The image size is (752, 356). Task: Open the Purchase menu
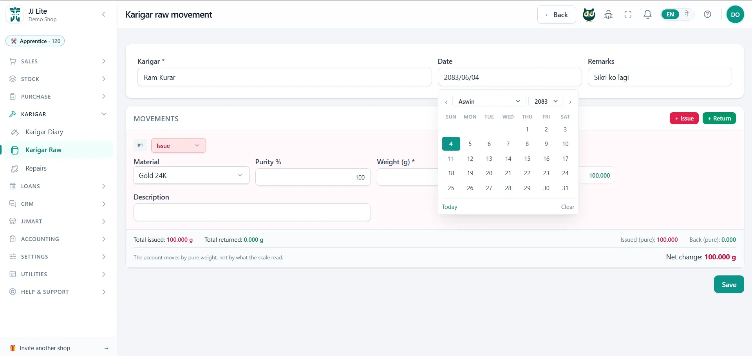(58, 97)
